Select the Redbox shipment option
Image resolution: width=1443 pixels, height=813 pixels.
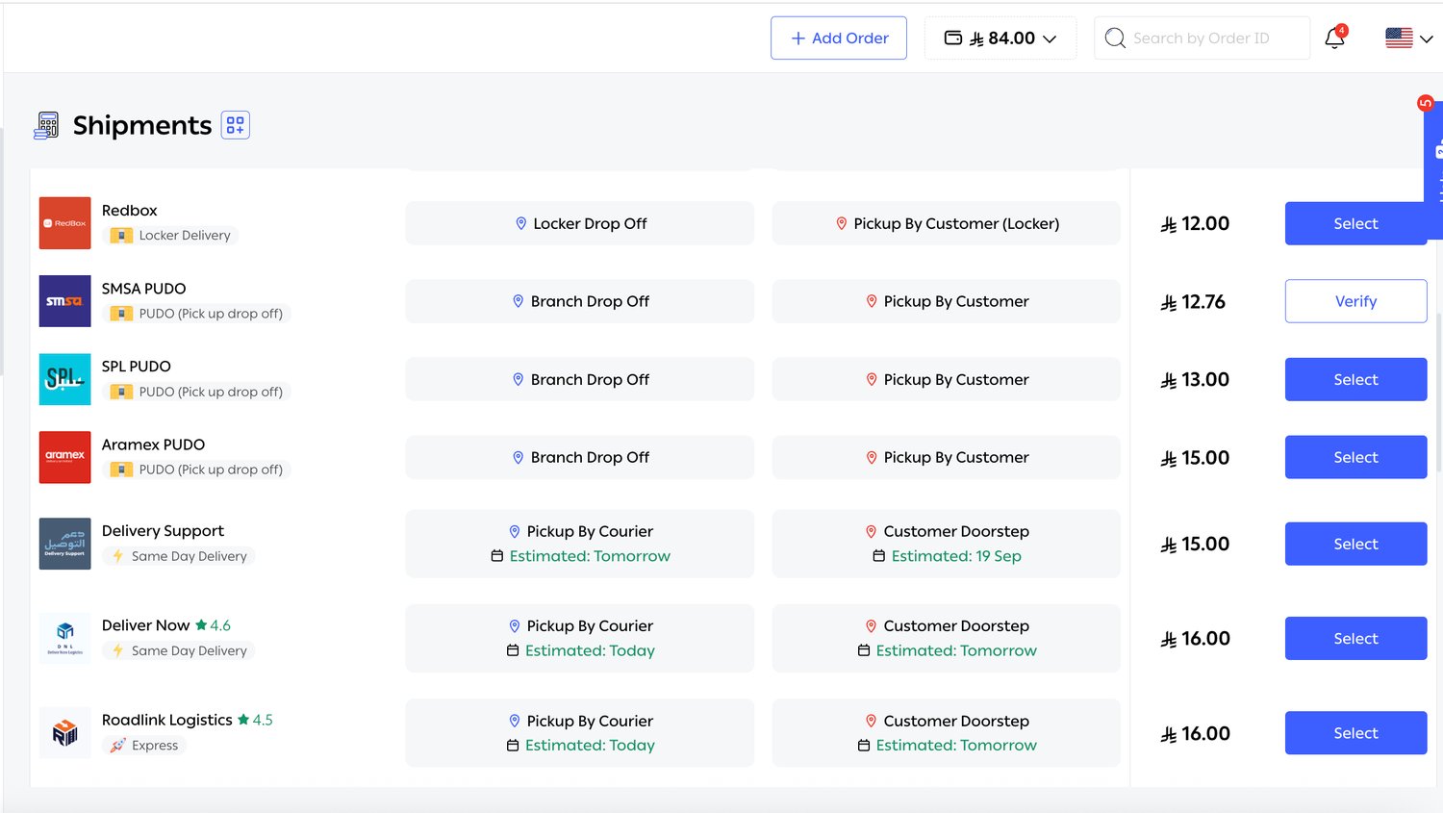pos(1355,223)
